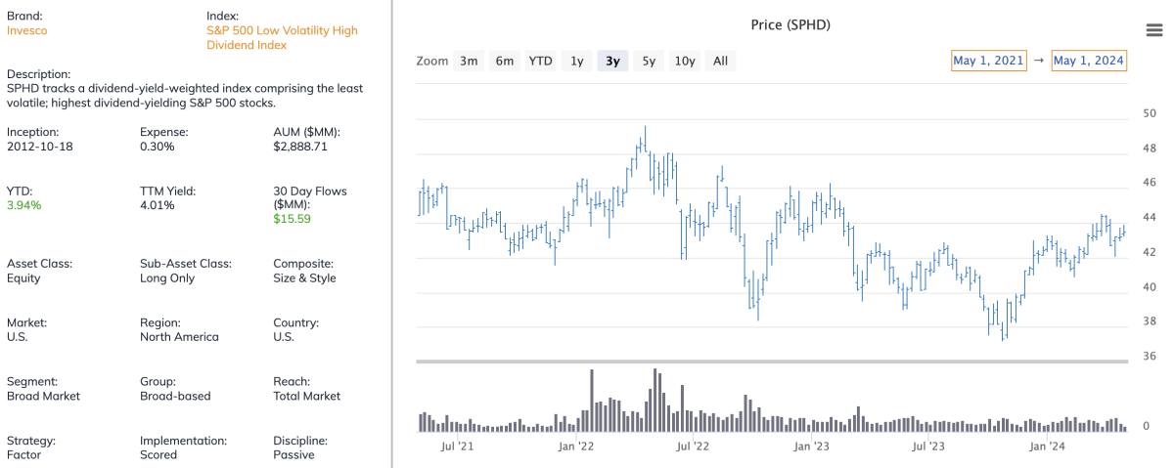Screen dimensions: 1174x468
Task: Click the Reach value Total Market
Action: coord(307,396)
